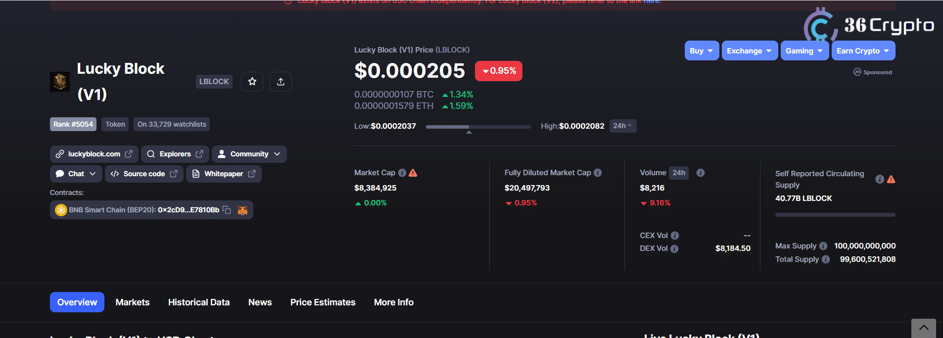Open Volume info icon
This screenshot has width=943, height=338.
pyautogui.click(x=701, y=173)
